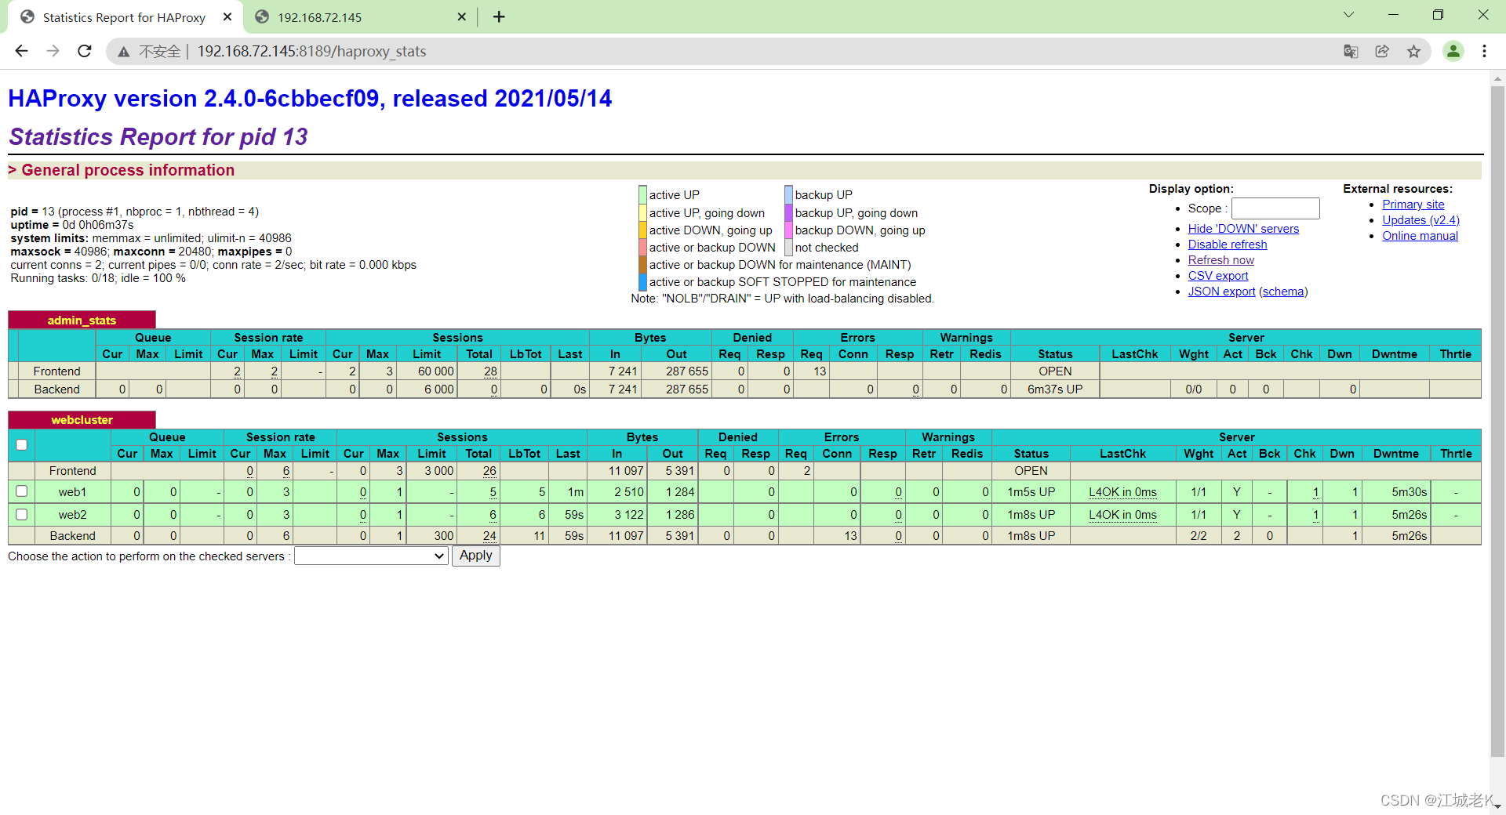1506x815 pixels.
Task: Click web2 Bytes In value 3 122
Action: pyautogui.click(x=628, y=515)
